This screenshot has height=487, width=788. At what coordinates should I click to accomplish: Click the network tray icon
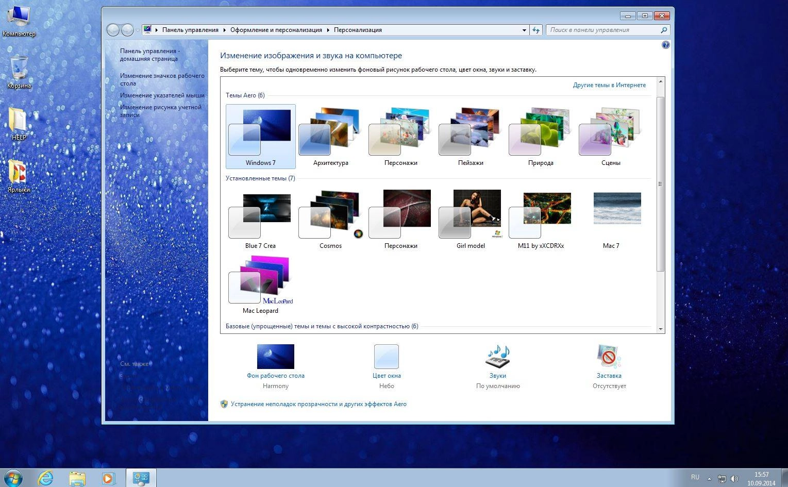coord(722,479)
